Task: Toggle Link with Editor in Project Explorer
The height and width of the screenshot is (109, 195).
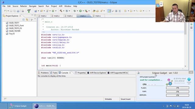Action: 27,19
